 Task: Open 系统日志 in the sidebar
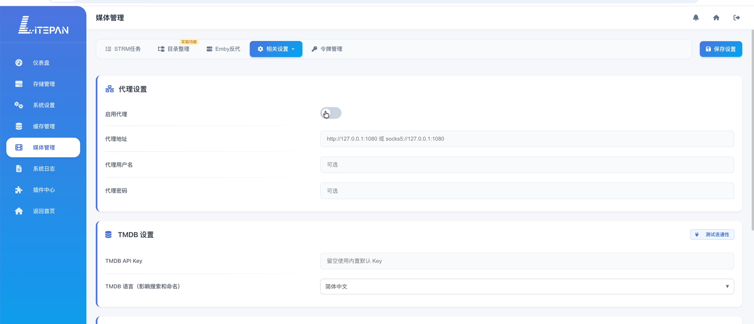43,169
